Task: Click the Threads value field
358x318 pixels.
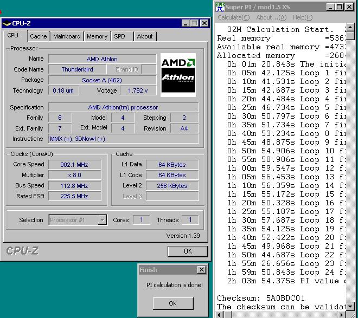Action: (190, 220)
